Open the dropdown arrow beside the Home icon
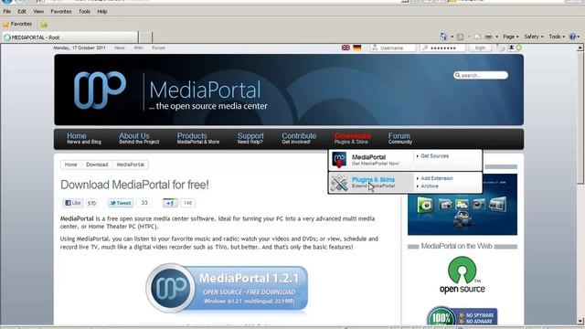Image resolution: width=585 pixels, height=329 pixels. click(x=452, y=37)
